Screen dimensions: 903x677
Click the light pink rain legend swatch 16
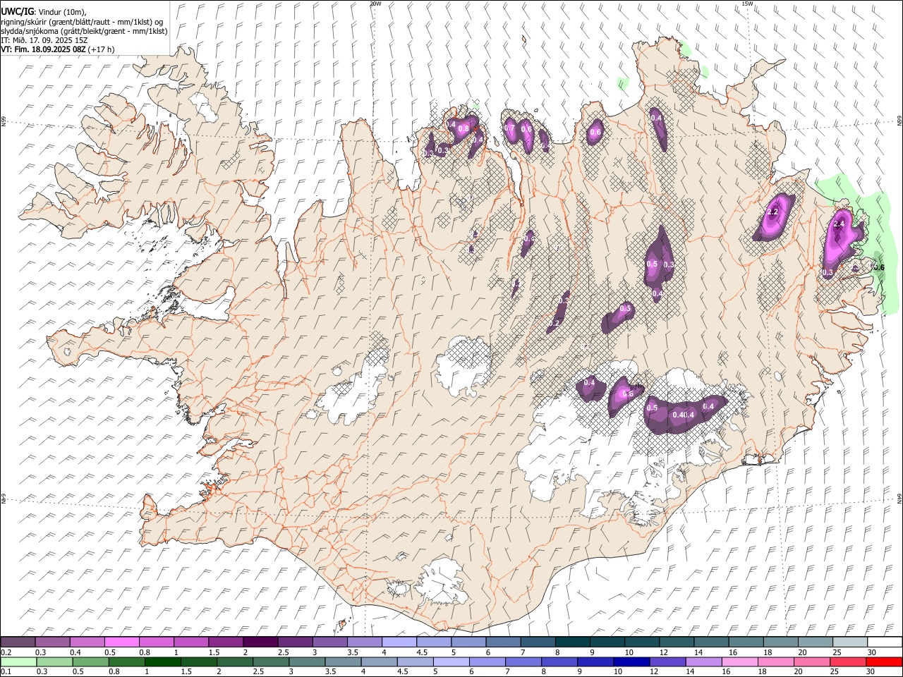coord(739,662)
